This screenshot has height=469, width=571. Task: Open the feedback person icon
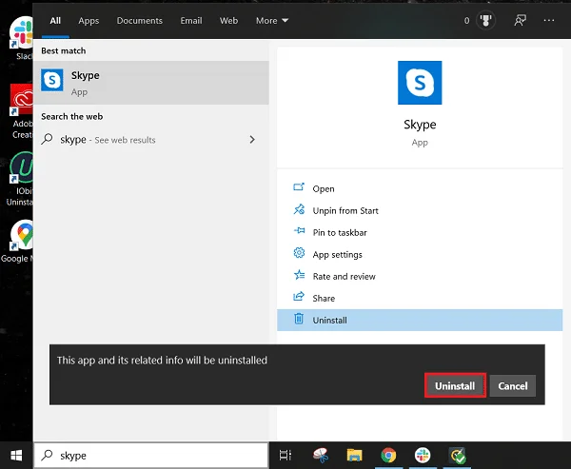(x=520, y=20)
